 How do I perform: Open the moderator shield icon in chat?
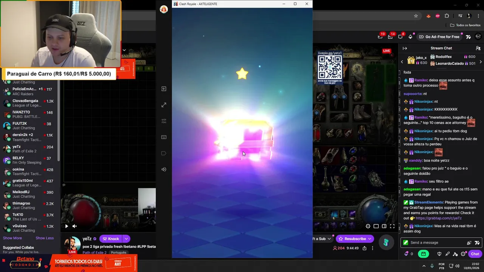coord(439,254)
